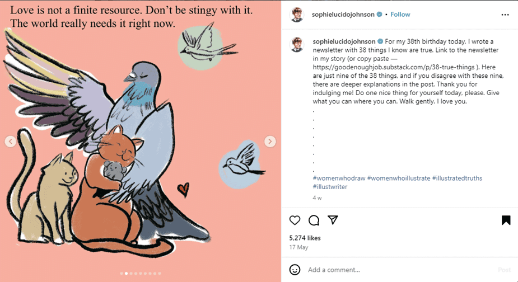Go to the previous carousel image

(10, 142)
